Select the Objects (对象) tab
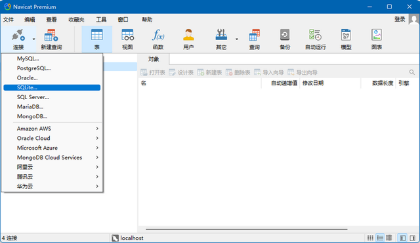Screen dimensions: 420x243 [x=154, y=59]
